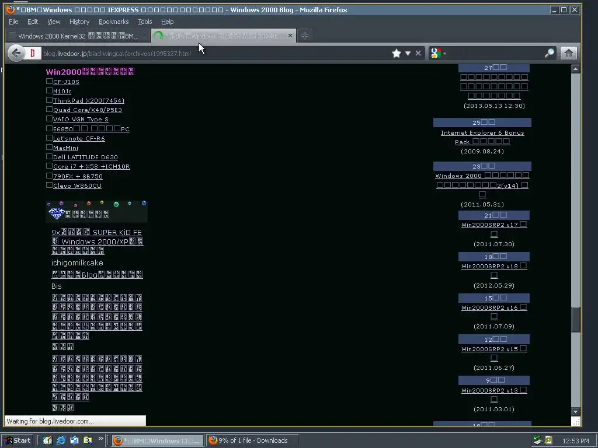Stop loading the page with the X button
This screenshot has width=598, height=448.
(418, 53)
